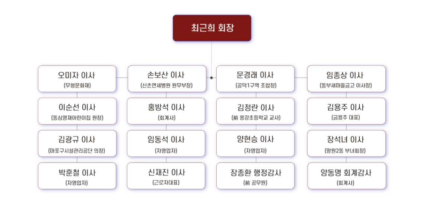Viewport: 423px width, 205px height.
Task: Select the 김정란 이사 box
Action: click(x=255, y=111)
